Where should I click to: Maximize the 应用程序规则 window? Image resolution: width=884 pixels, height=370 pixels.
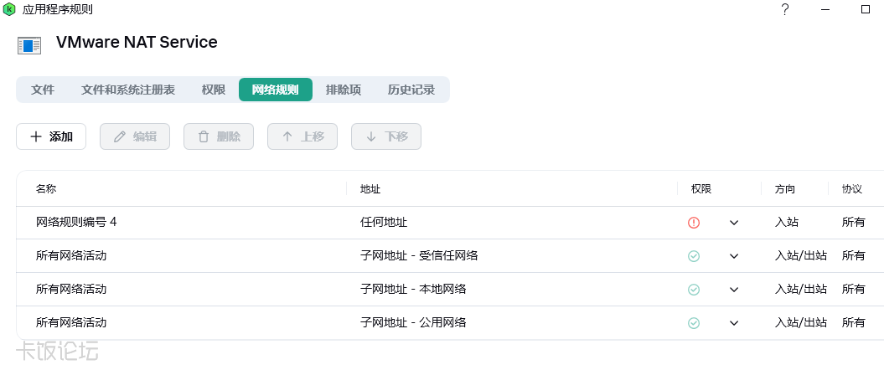click(866, 9)
